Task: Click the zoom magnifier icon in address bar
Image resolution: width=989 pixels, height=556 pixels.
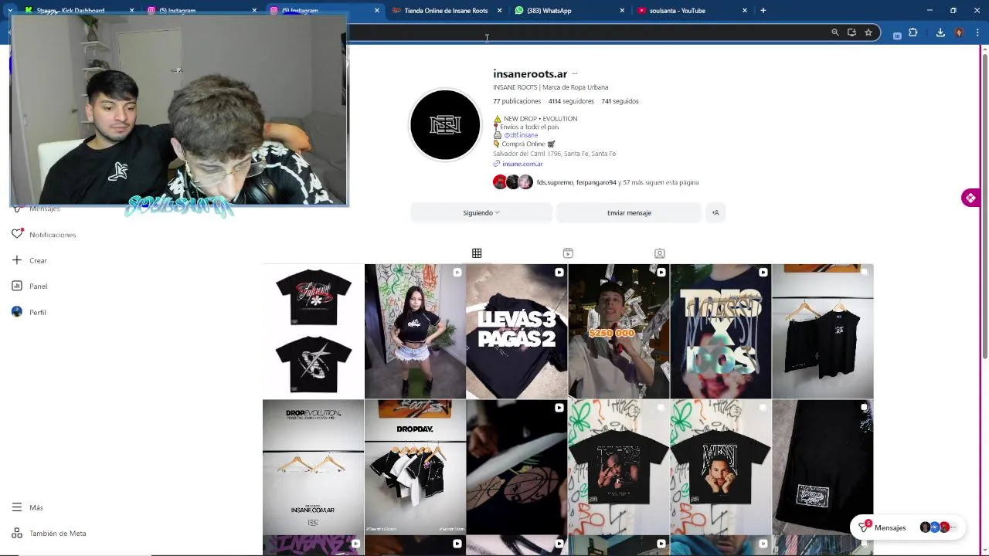Action: click(835, 32)
